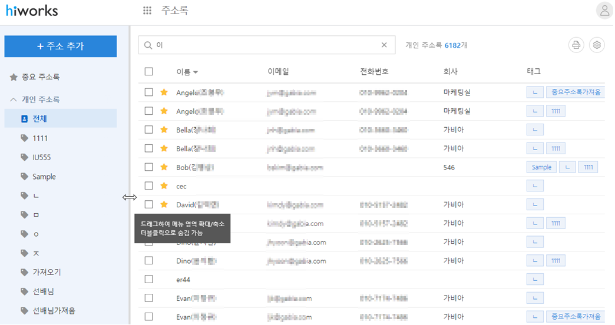Open the apps grid menu icon
The height and width of the screenshot is (325, 615).
[x=147, y=11]
